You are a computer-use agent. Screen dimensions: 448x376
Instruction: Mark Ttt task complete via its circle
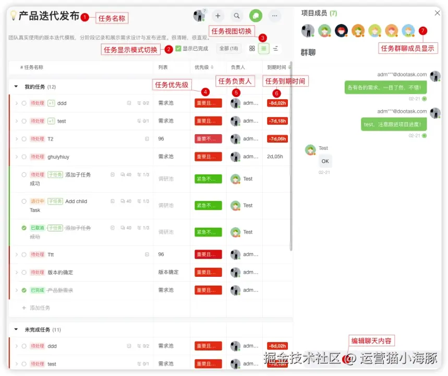coord(24,254)
